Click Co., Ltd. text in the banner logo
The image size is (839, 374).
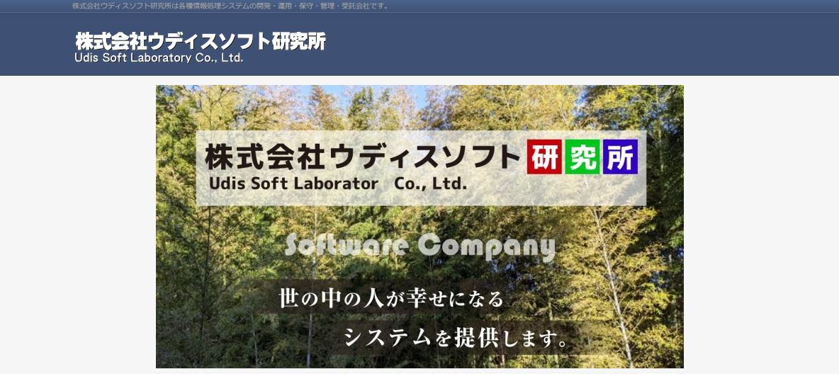(430, 184)
